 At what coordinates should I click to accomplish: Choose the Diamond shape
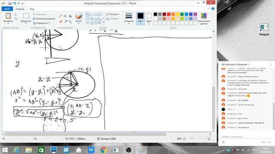pyautogui.click(x=88, y=23)
